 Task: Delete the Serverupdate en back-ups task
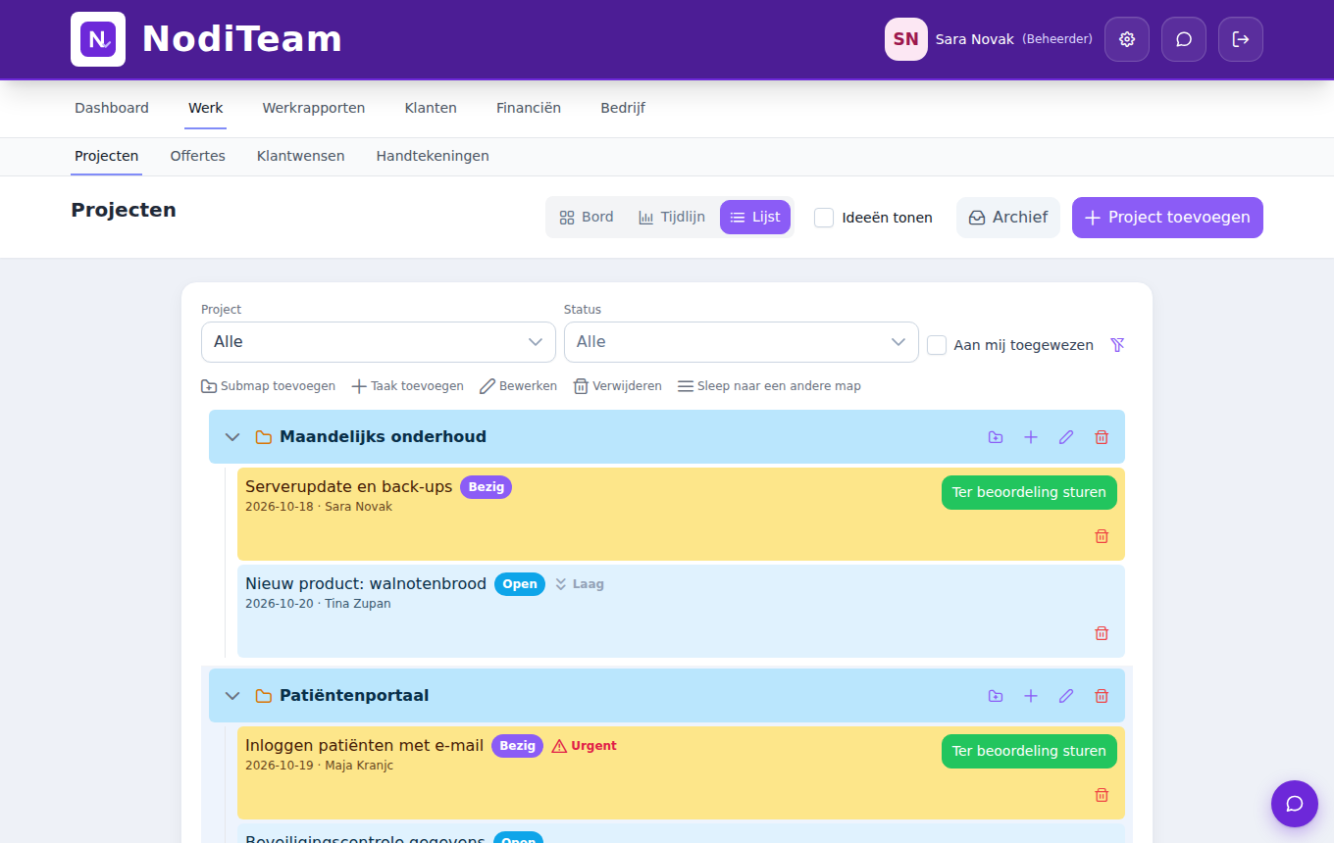[x=1102, y=536]
